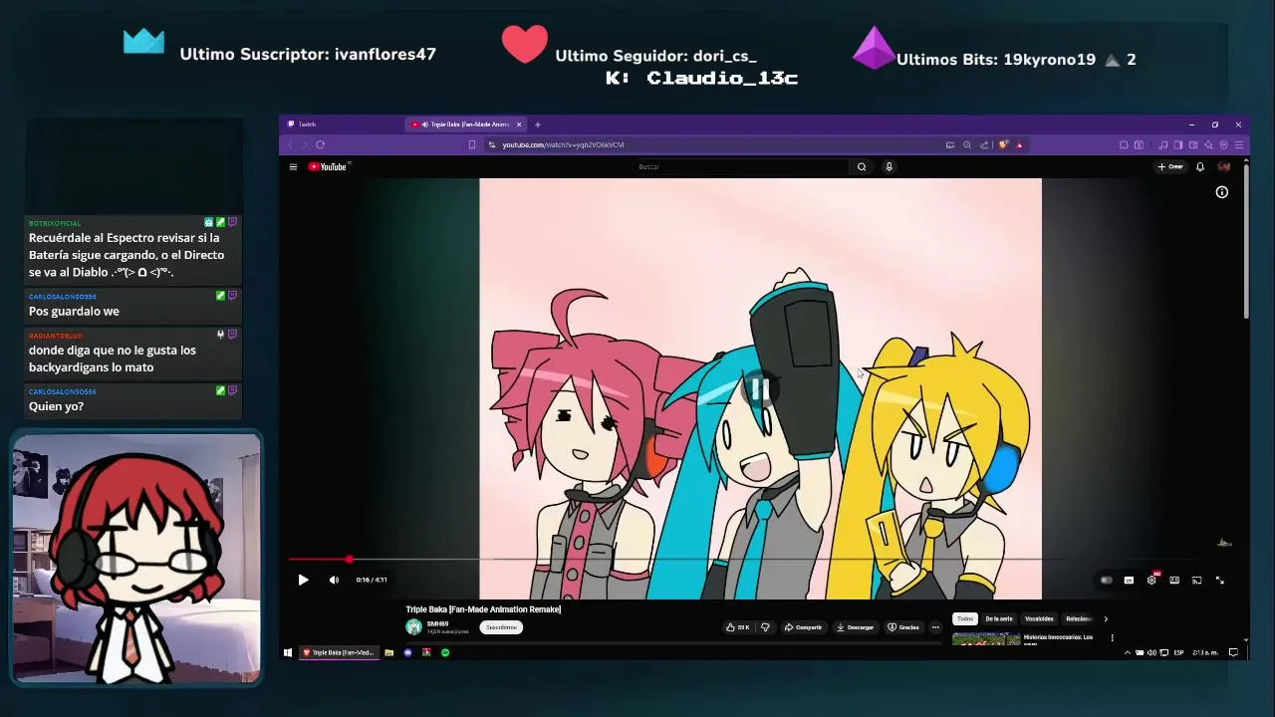This screenshot has height=717, width=1275.
Task: Focus the YouTube Buscar search field
Action: [x=741, y=167]
